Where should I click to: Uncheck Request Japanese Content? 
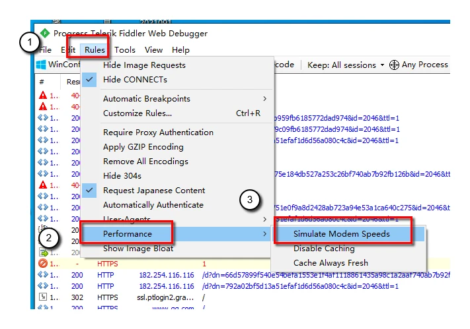click(177, 191)
